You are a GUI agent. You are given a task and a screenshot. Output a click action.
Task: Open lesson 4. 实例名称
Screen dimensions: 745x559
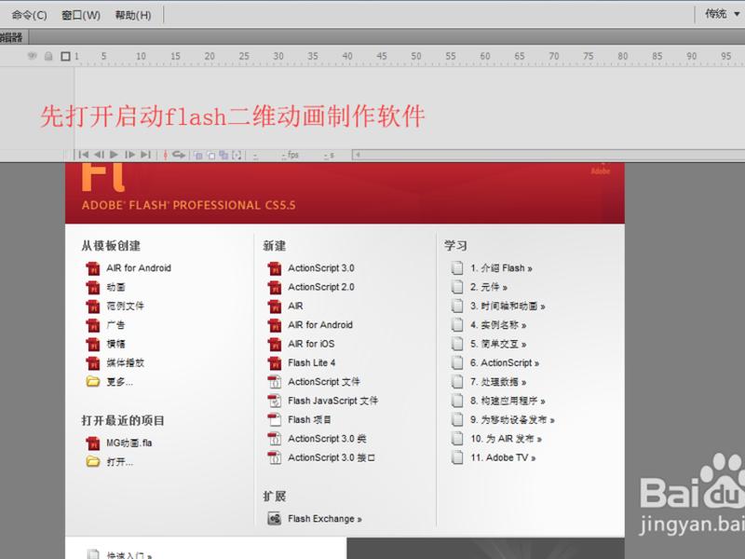[498, 325]
